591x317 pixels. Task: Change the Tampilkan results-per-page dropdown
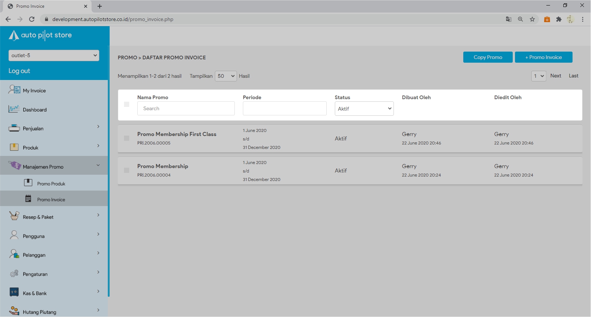click(x=226, y=76)
